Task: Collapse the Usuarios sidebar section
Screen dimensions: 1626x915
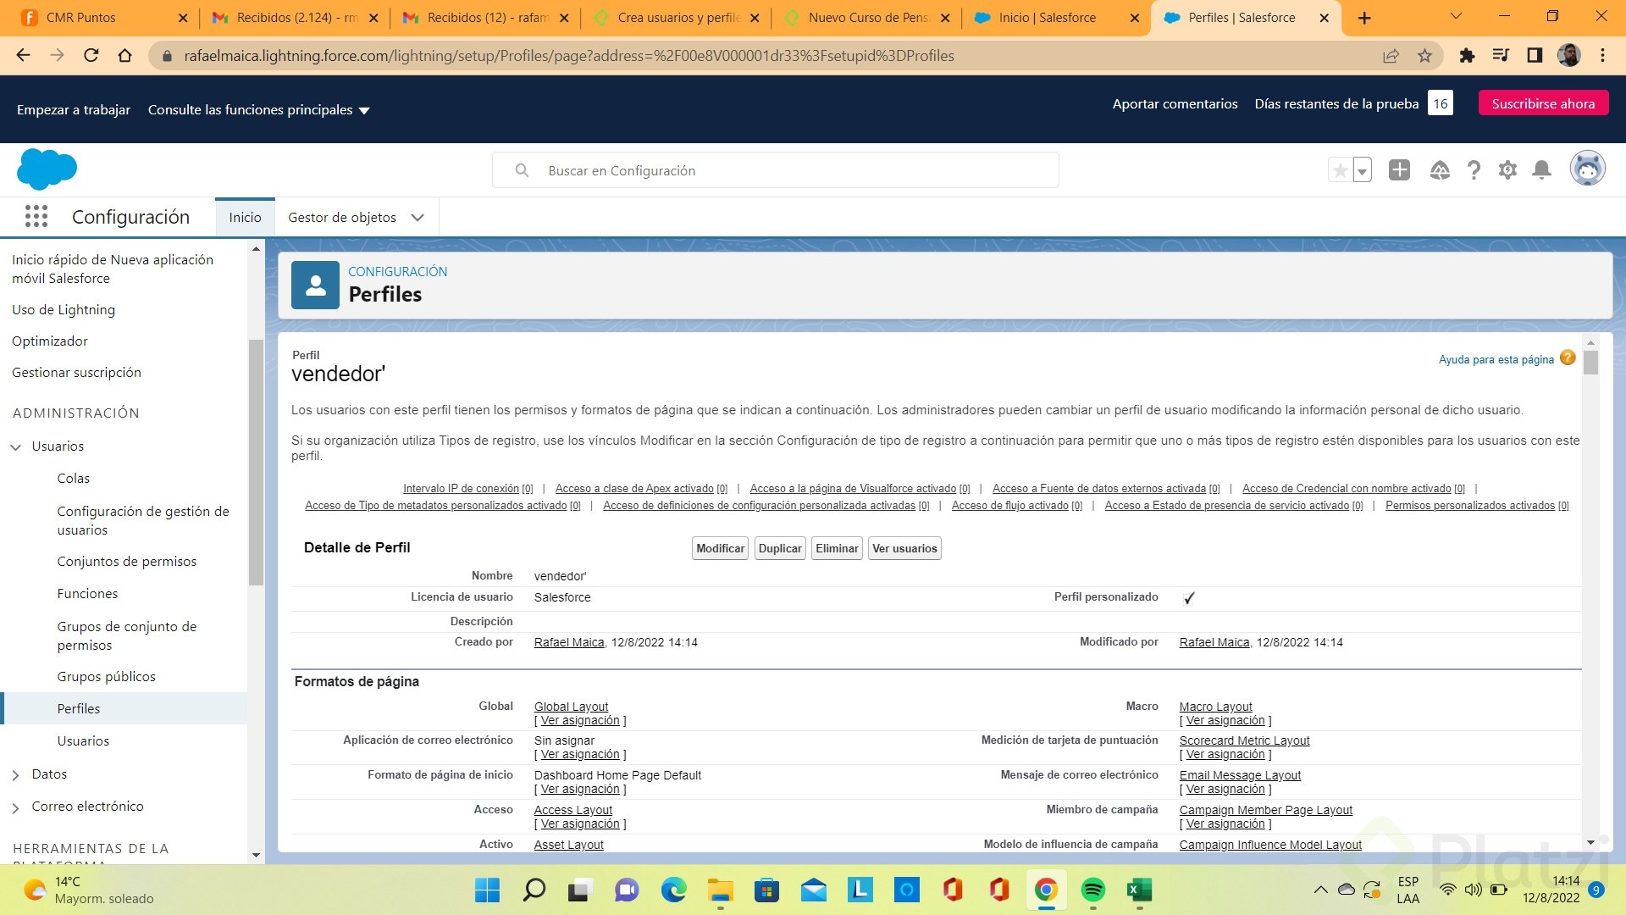Action: tap(16, 447)
